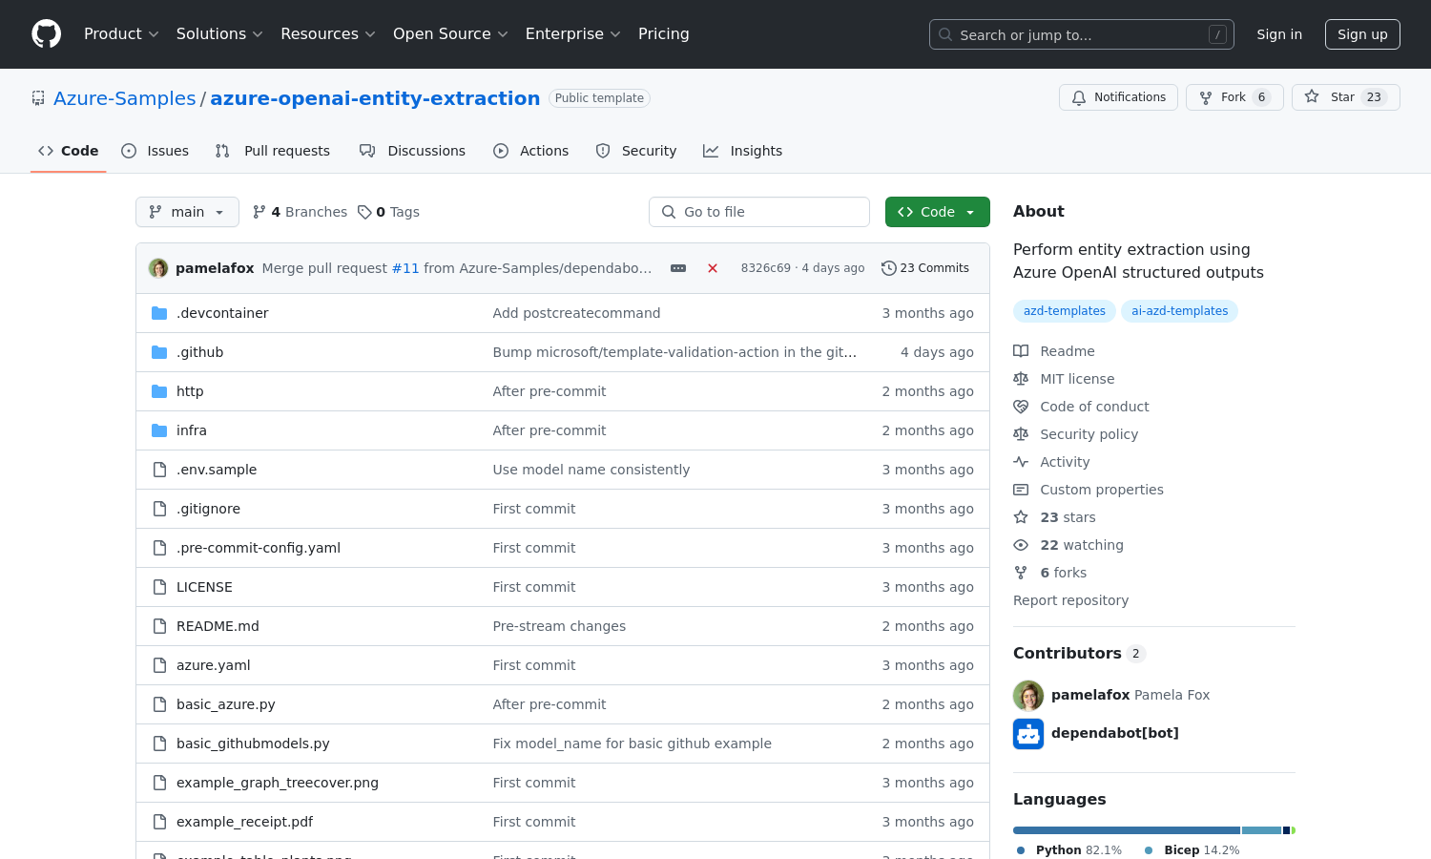The height and width of the screenshot is (859, 1431).
Task: Open the commit message ellipsis icon
Action: (677, 268)
